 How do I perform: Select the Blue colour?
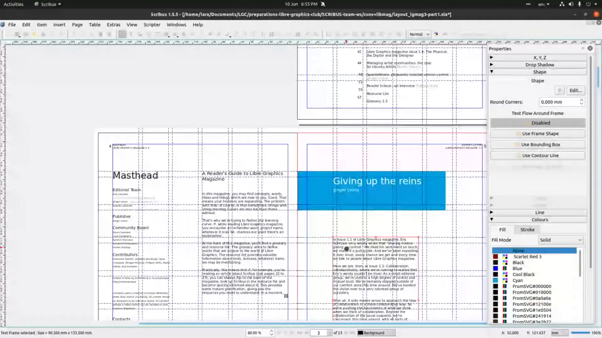(534, 269)
